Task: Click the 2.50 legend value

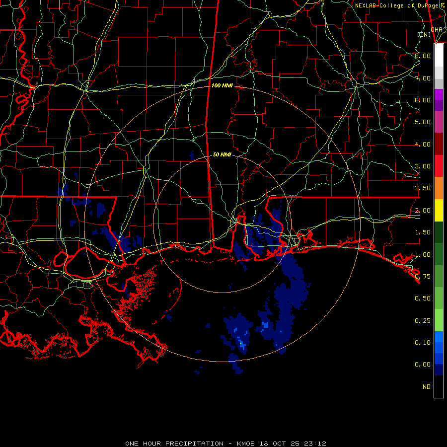Action: 423,188
